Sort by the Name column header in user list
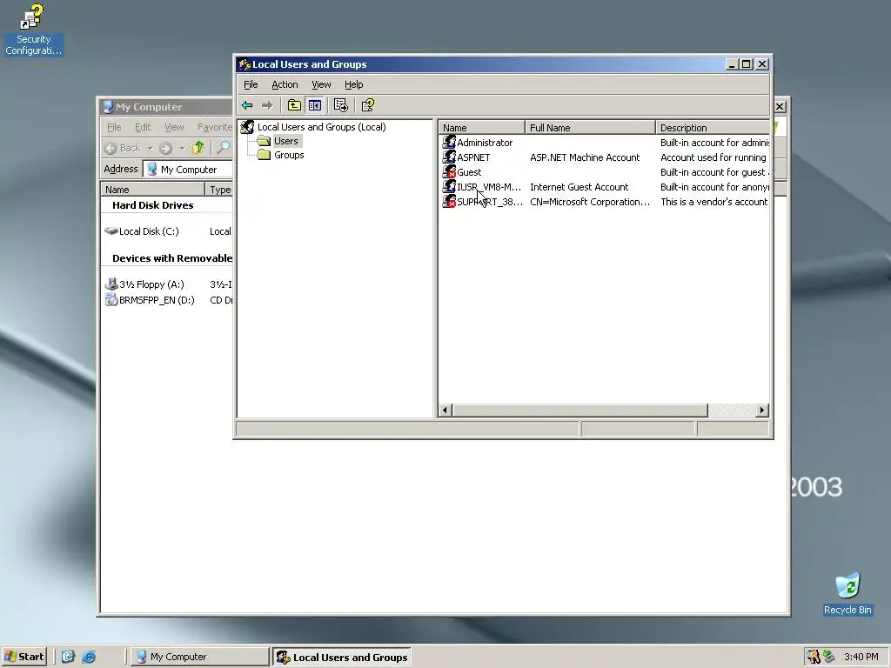Viewport: 891px width, 668px height. coord(482,128)
